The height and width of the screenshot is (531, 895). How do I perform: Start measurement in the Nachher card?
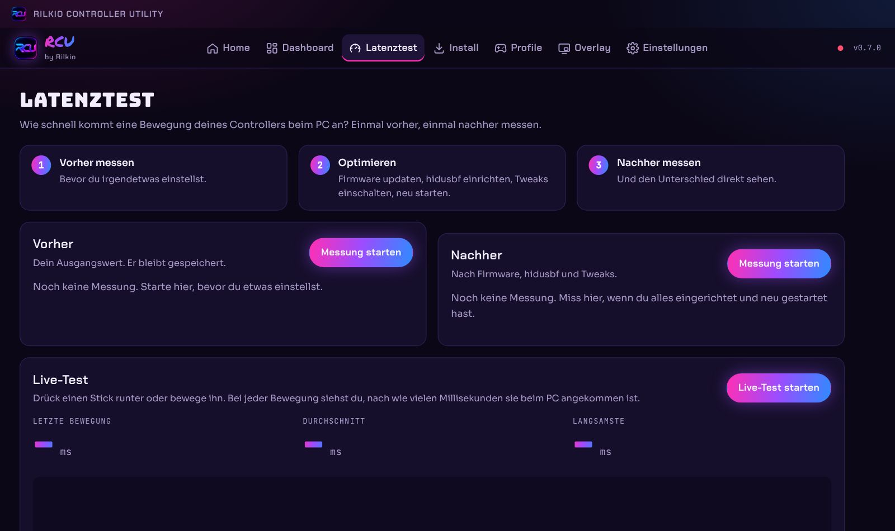click(x=779, y=264)
